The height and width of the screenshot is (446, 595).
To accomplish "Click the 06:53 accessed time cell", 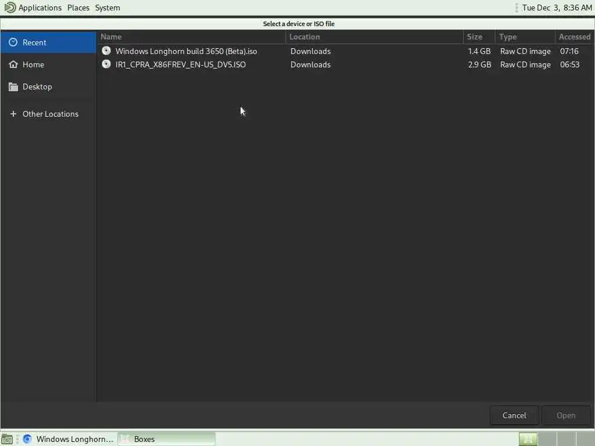I will [x=569, y=64].
